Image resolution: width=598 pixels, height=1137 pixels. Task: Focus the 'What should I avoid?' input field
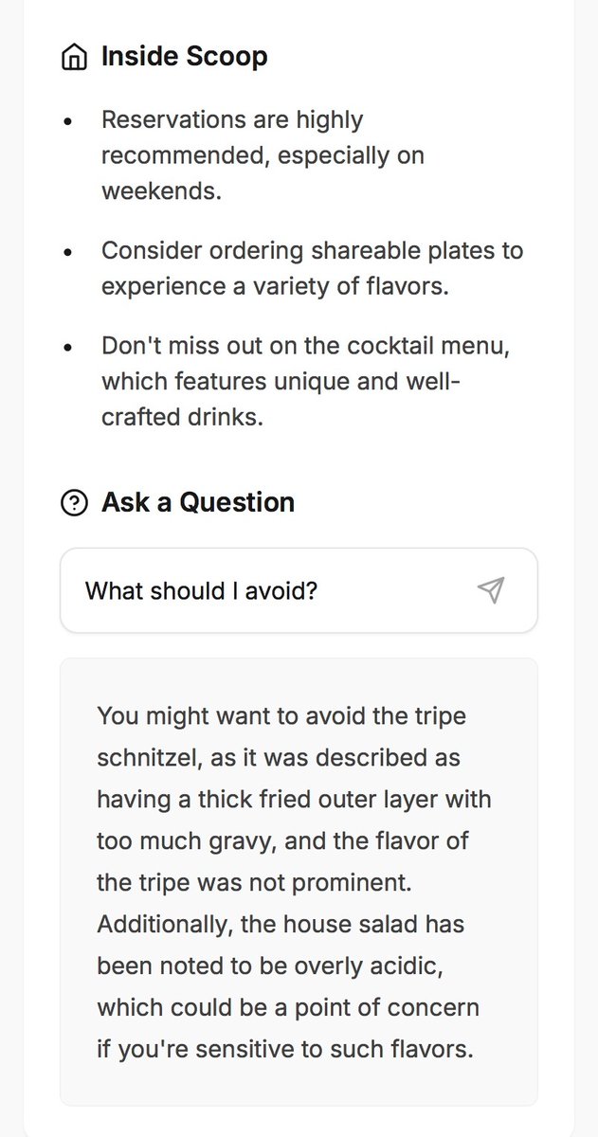pos(265,590)
